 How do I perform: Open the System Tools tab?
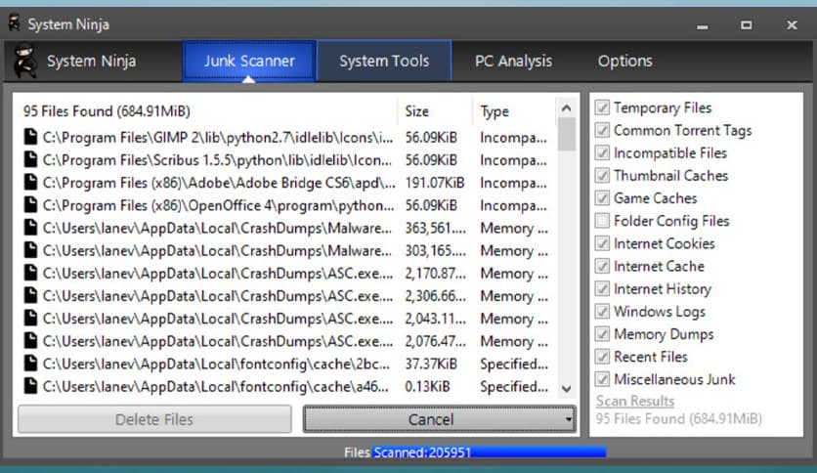384,61
